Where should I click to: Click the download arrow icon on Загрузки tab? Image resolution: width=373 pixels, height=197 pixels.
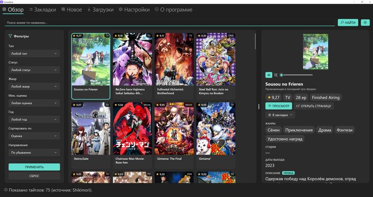[x=89, y=9]
